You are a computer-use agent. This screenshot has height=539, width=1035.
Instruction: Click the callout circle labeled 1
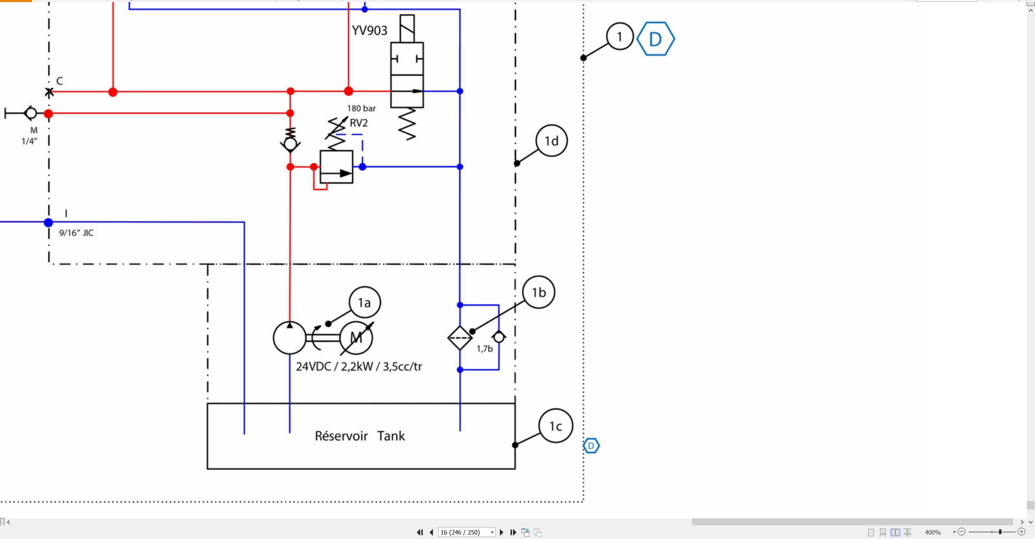click(620, 36)
